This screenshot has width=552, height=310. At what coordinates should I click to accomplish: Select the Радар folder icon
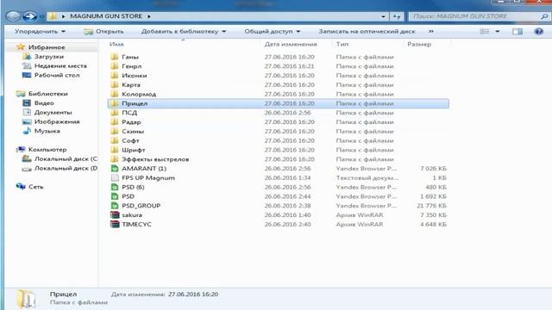[114, 122]
